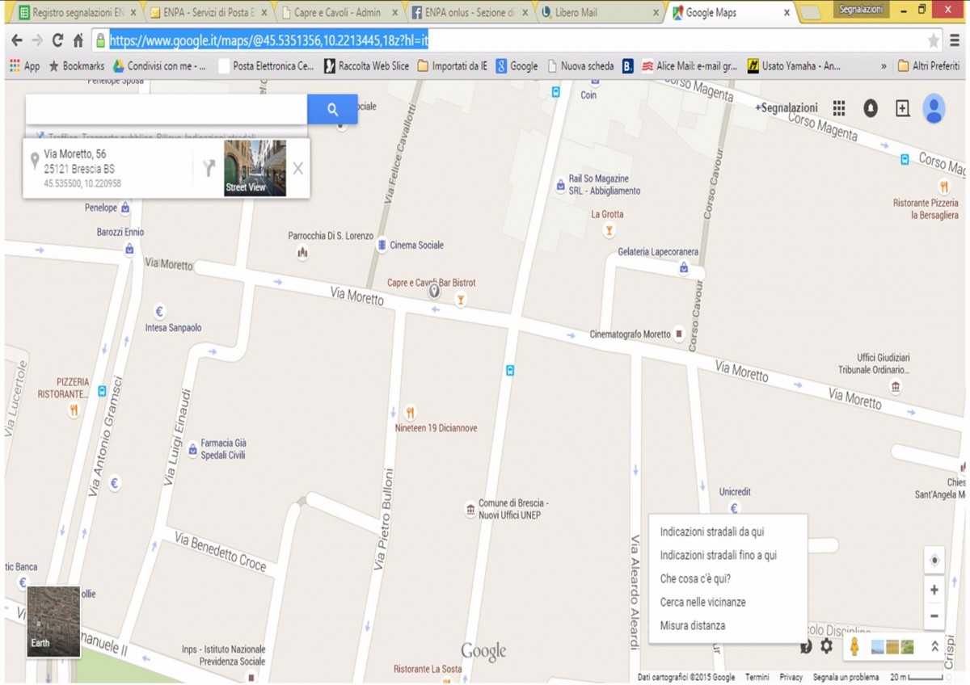
Task: Click the Cinema Sociale map marker
Action: click(x=382, y=245)
